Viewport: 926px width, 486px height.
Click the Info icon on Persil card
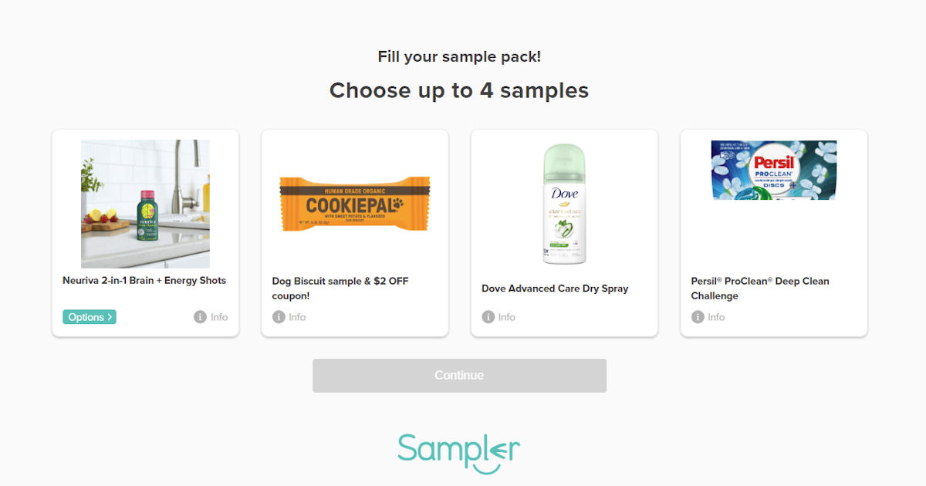698,317
